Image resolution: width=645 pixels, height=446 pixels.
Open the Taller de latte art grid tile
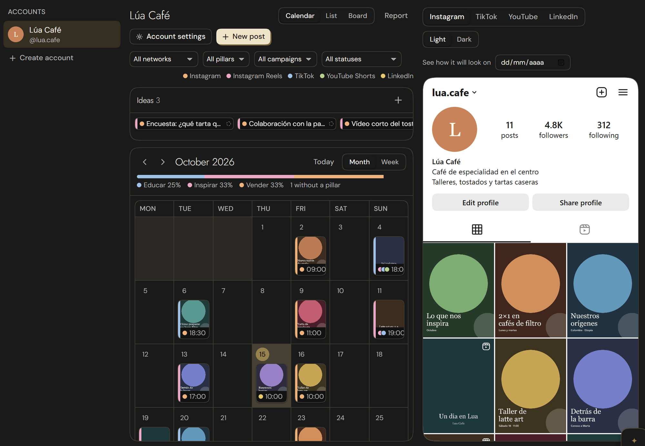[530, 385]
